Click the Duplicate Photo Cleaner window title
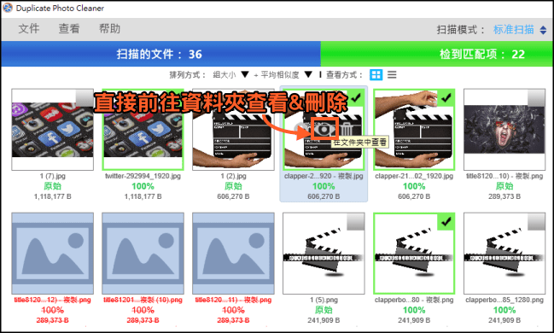This screenshot has height=333, width=554. pos(60,9)
